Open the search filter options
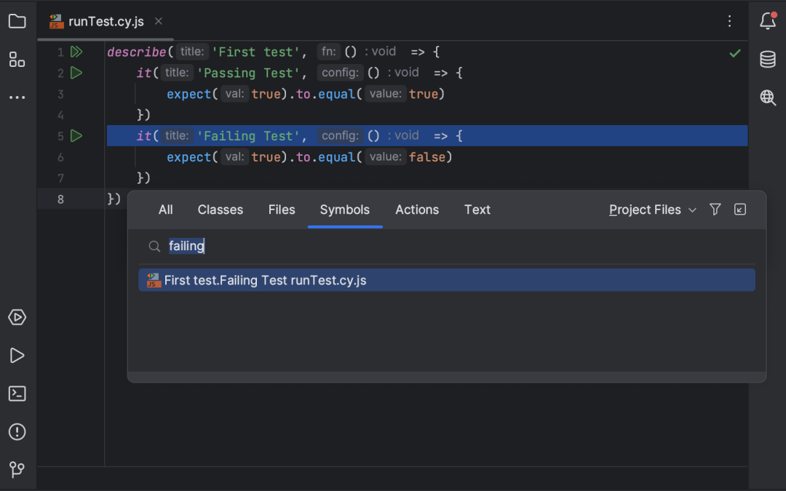The height and width of the screenshot is (491, 786). tap(715, 209)
